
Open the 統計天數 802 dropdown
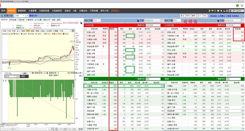[180, 21]
